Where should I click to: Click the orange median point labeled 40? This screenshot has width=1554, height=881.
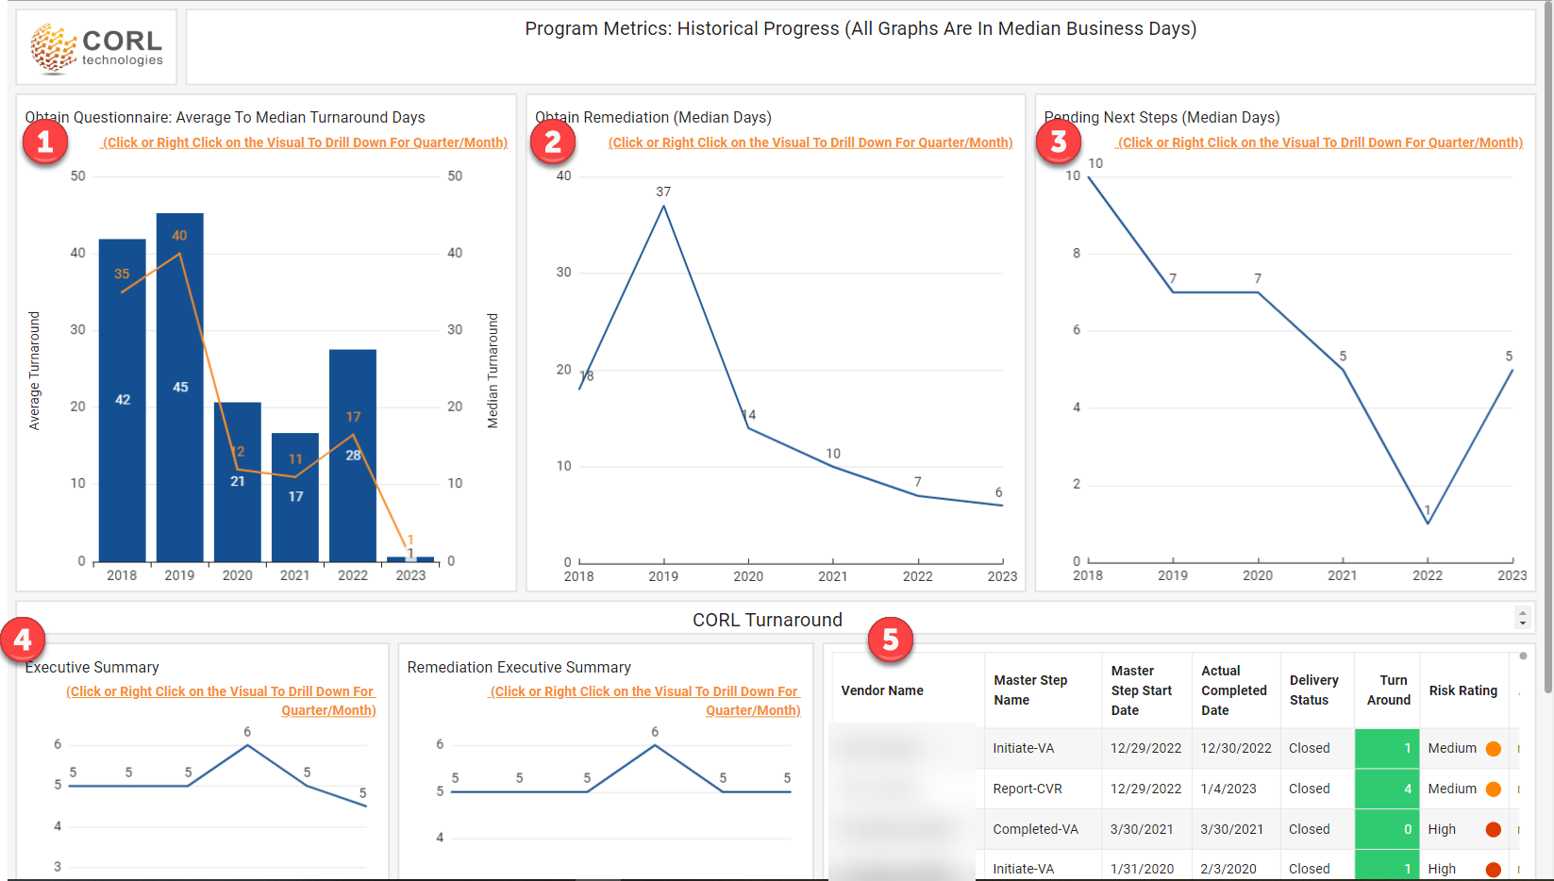(179, 253)
